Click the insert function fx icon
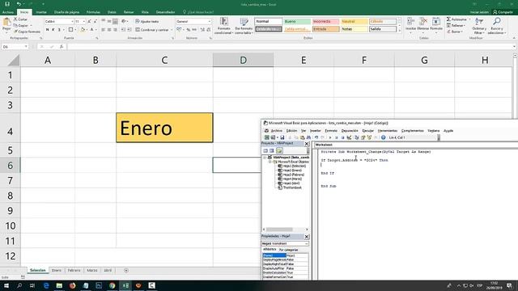This screenshot has height=291, width=518. point(62,47)
